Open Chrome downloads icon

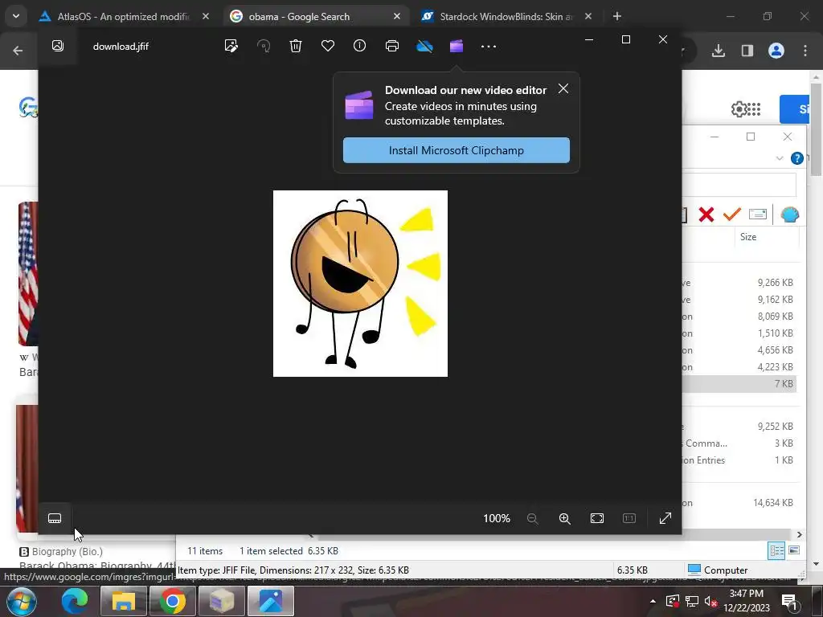718,51
